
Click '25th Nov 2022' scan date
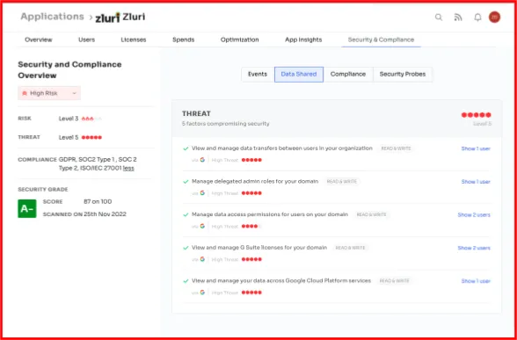(x=105, y=214)
